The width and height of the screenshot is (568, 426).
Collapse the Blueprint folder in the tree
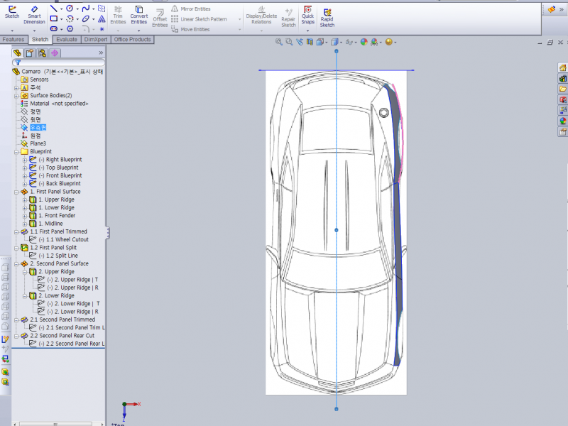click(16, 151)
